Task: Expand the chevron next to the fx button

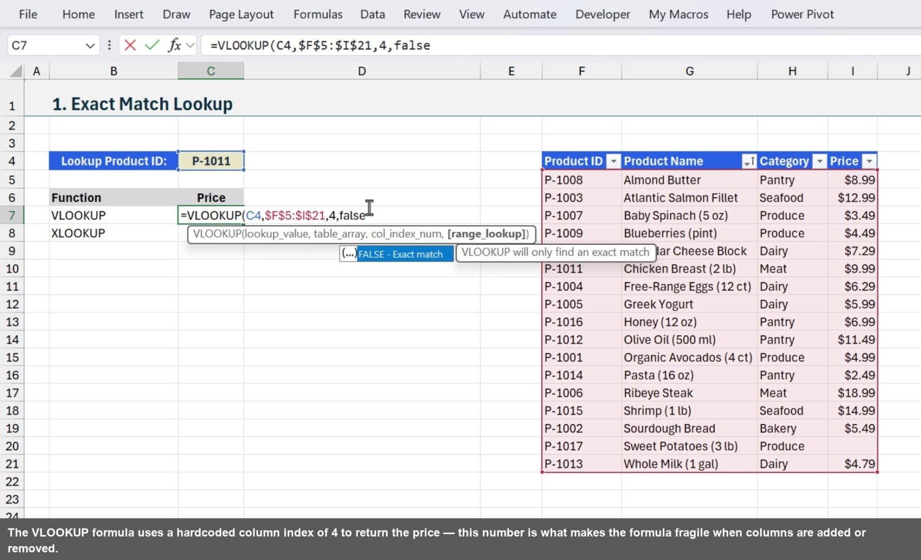Action: [190, 45]
